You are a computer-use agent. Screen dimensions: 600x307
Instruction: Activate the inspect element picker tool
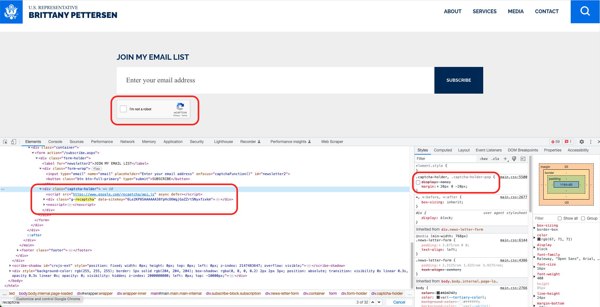[x=5, y=142]
